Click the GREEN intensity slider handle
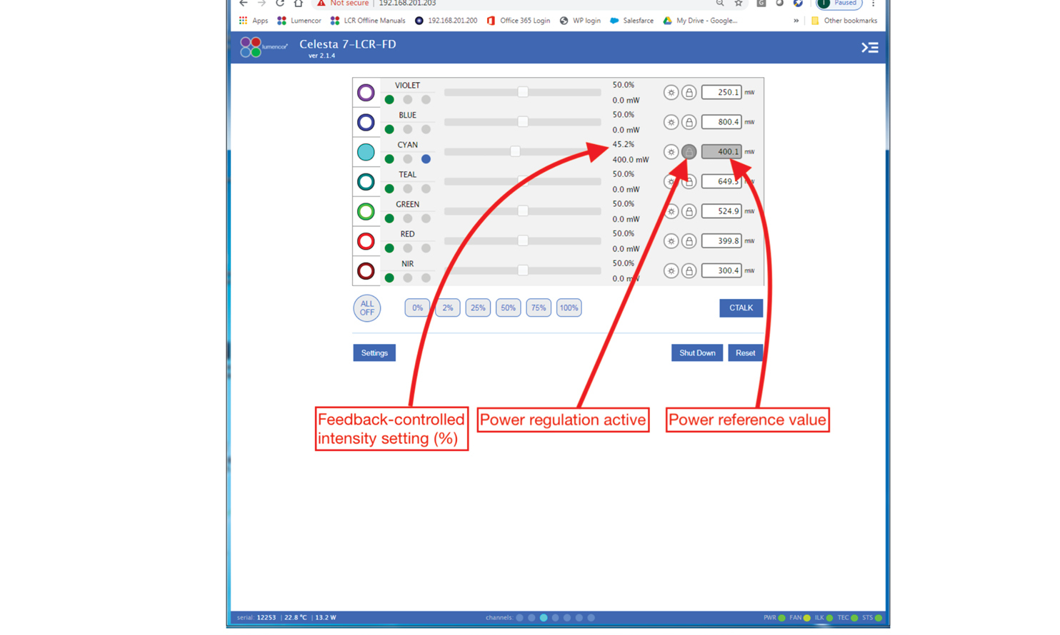 (x=523, y=211)
